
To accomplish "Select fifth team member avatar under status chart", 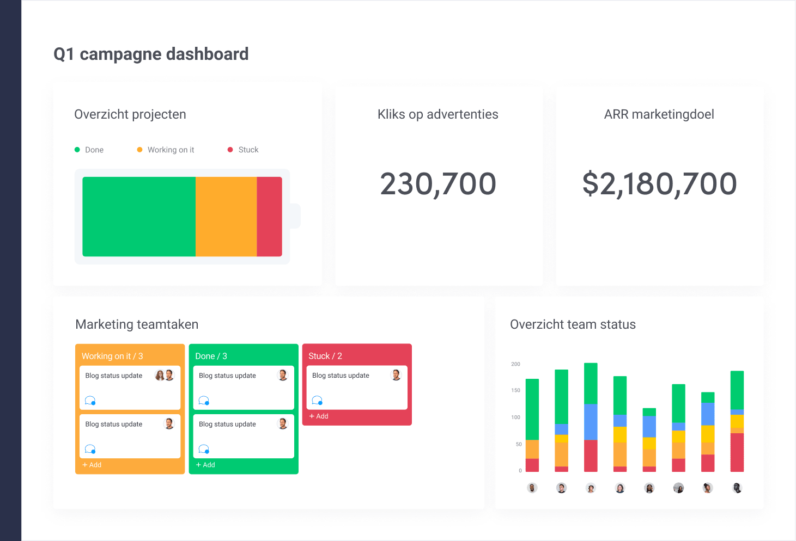I will pos(649,488).
